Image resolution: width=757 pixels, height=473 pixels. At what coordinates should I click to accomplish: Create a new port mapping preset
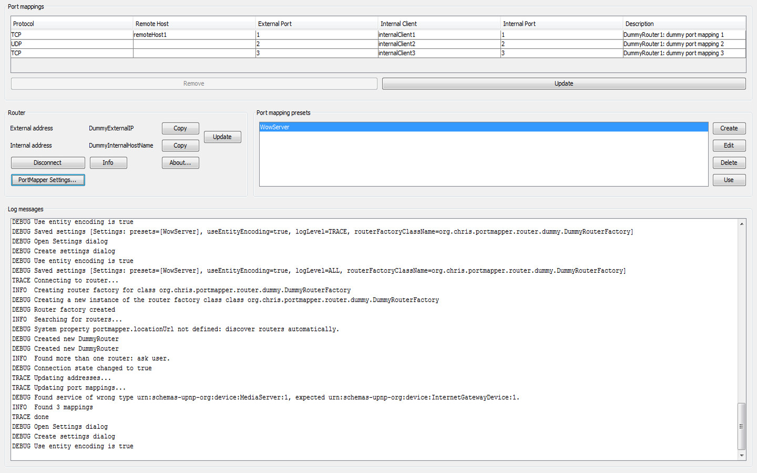tap(729, 128)
